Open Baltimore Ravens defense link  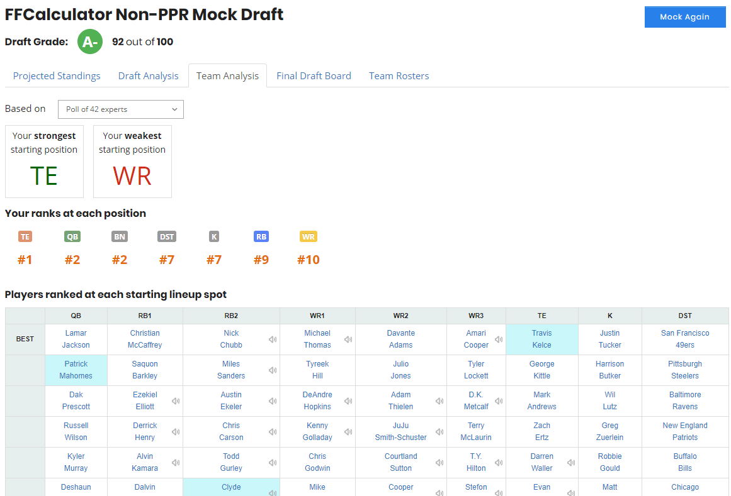pos(685,400)
